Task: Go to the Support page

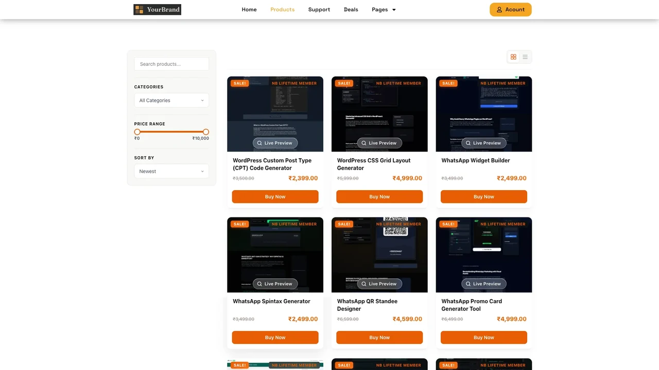Action: coord(319,10)
